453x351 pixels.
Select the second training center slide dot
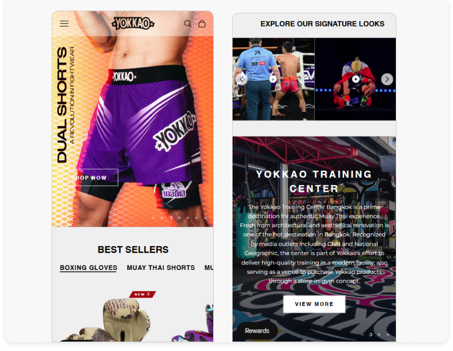(x=379, y=334)
